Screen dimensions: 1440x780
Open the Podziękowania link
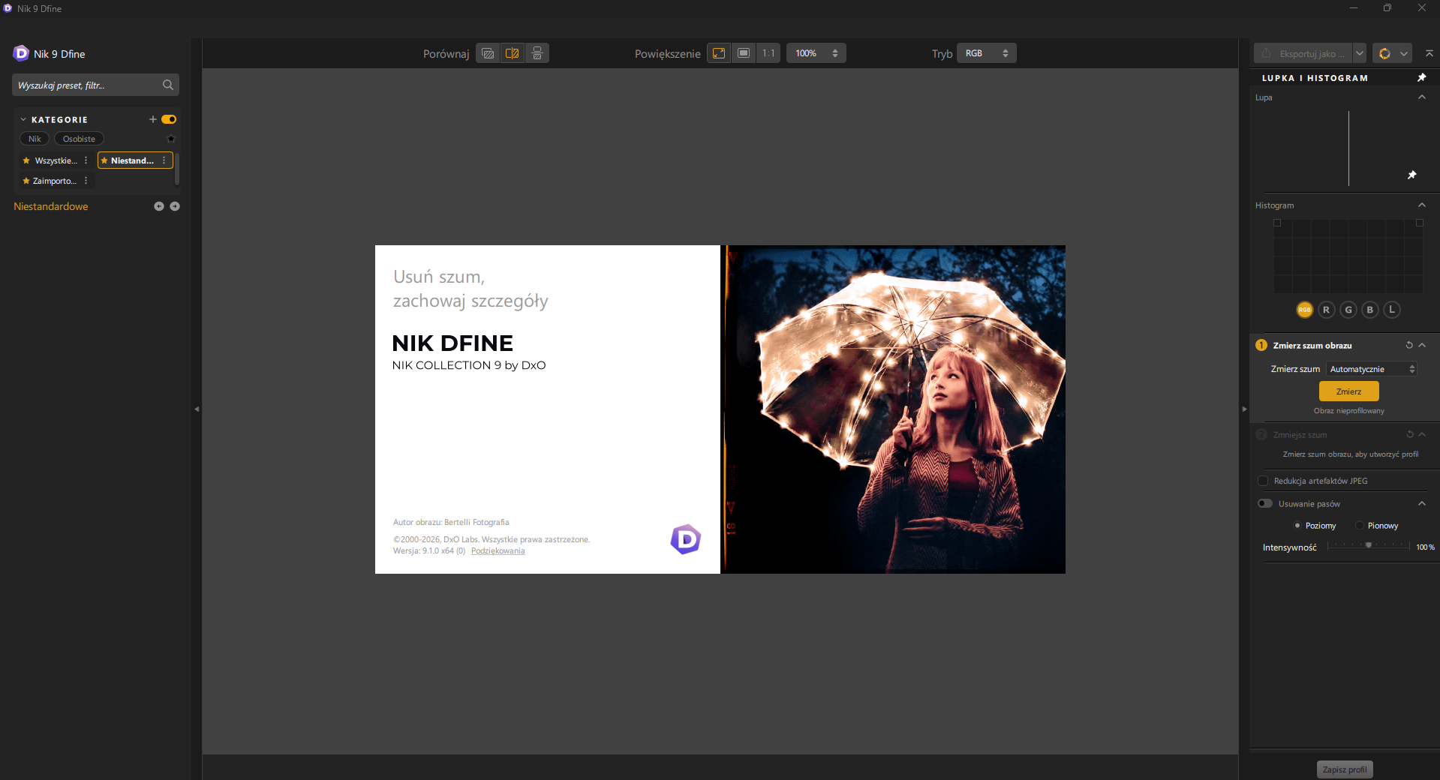[498, 550]
